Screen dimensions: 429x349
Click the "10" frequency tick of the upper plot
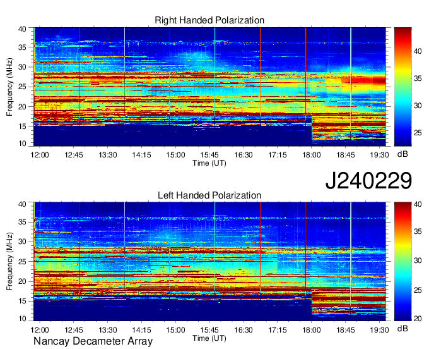click(23, 144)
